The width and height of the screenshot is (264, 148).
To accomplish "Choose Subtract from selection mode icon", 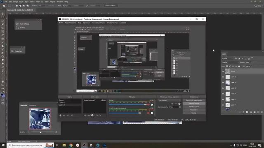I will click(24, 6).
